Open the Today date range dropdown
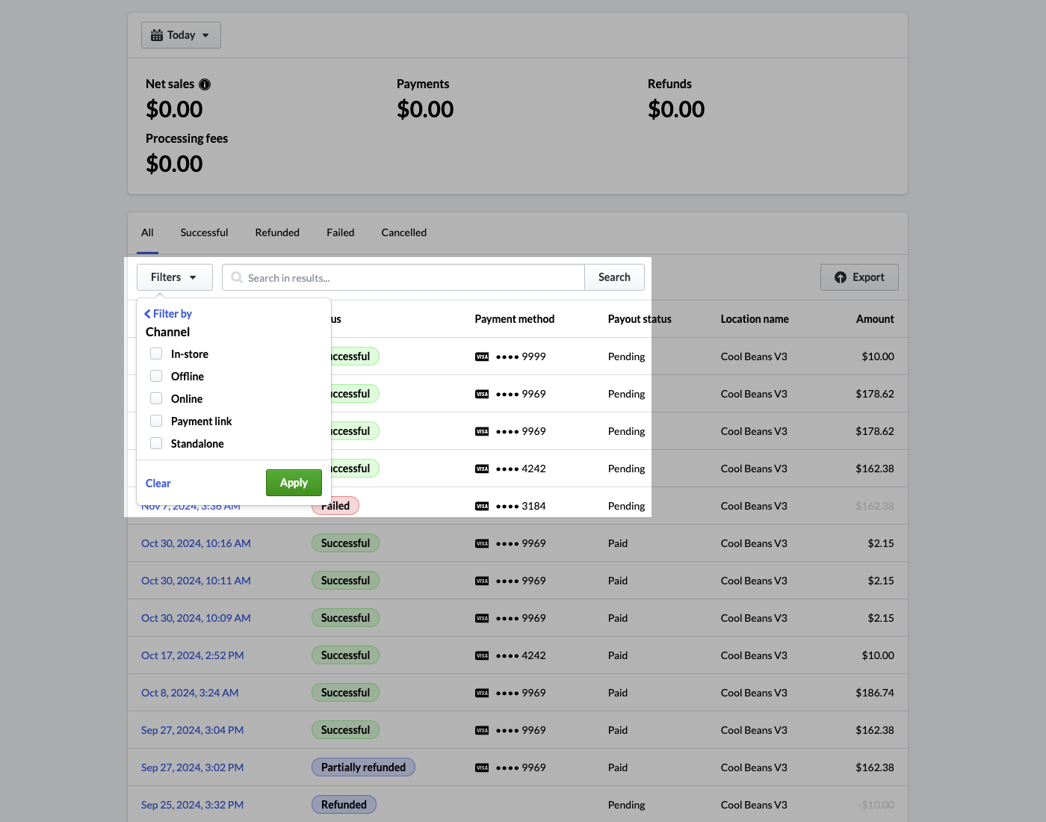 coord(181,35)
